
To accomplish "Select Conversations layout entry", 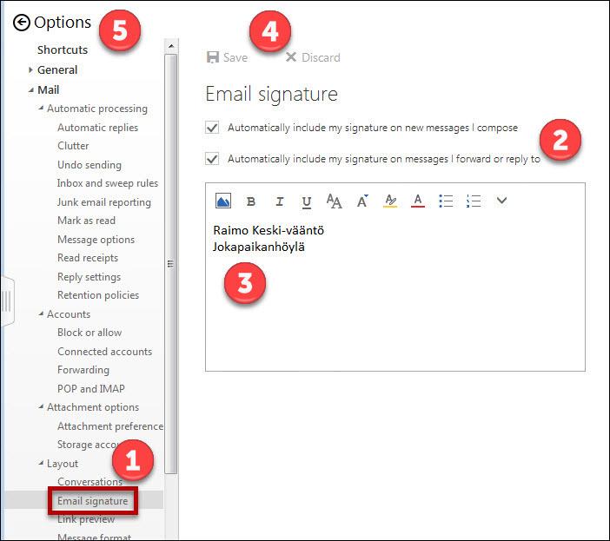I will click(x=90, y=482).
